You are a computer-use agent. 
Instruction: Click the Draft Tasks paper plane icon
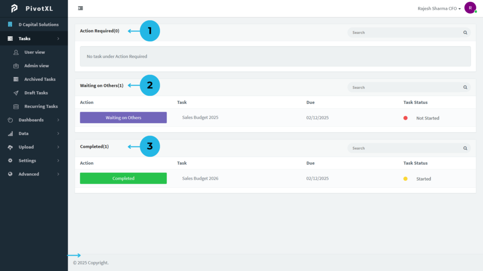click(16, 93)
